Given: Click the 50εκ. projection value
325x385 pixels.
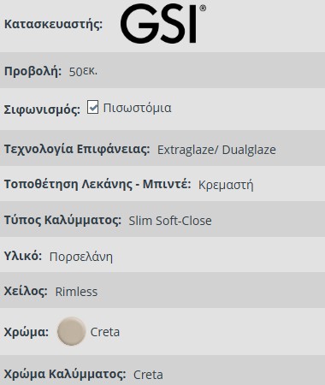Looking at the screenshot, I should click(x=83, y=71).
